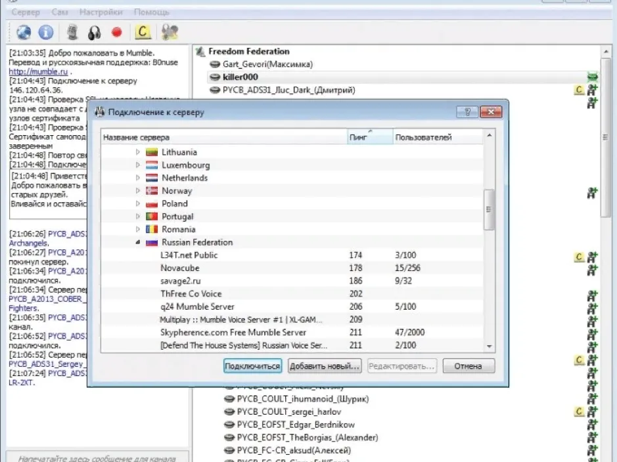This screenshot has width=617, height=462.
Task: Click the help question-mark button in dialog title
Action: tap(467, 112)
